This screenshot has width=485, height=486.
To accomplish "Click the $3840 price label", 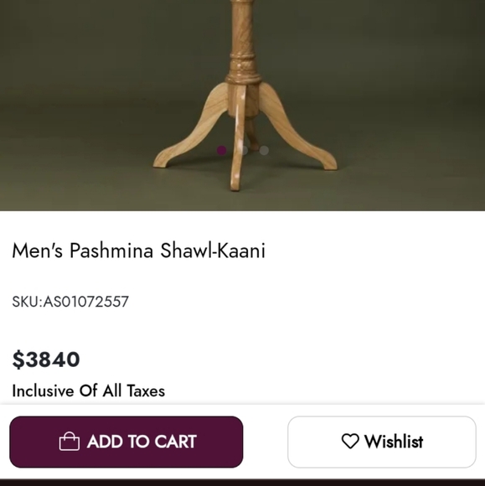I will tap(46, 359).
